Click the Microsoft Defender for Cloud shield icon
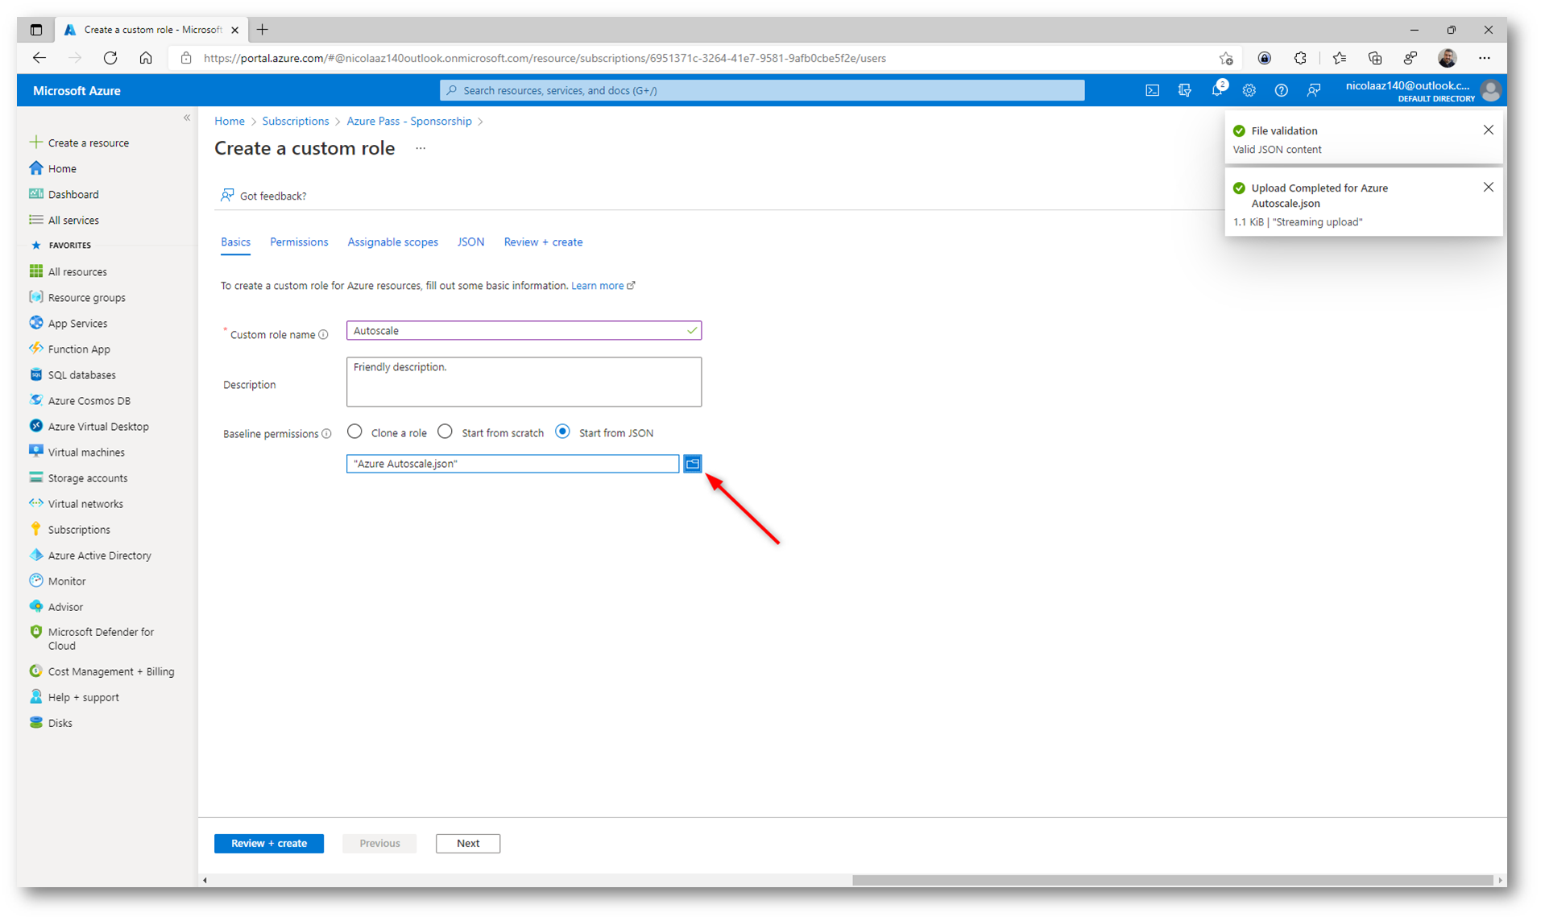 [x=35, y=632]
